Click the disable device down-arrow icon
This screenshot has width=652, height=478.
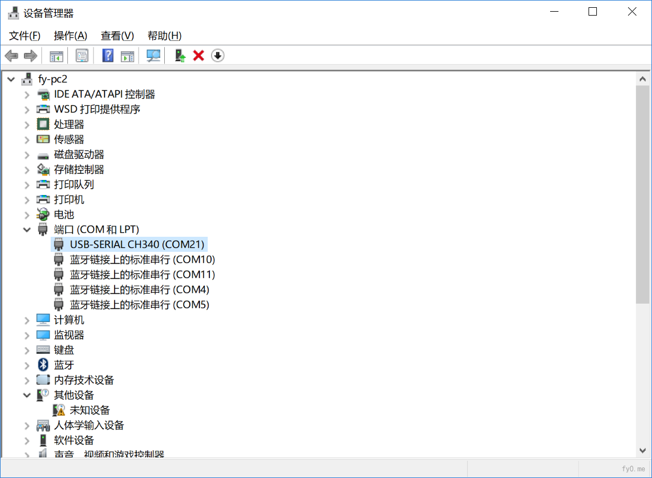pyautogui.click(x=218, y=55)
